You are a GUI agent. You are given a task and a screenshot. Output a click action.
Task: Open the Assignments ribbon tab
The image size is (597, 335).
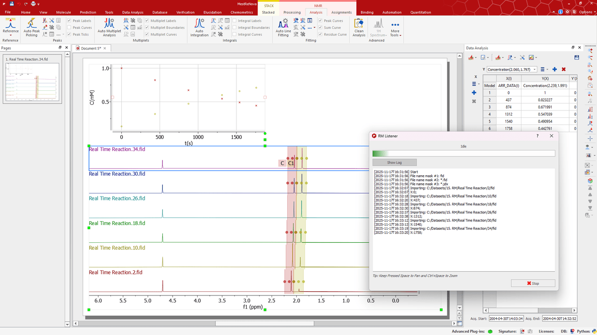tap(341, 13)
